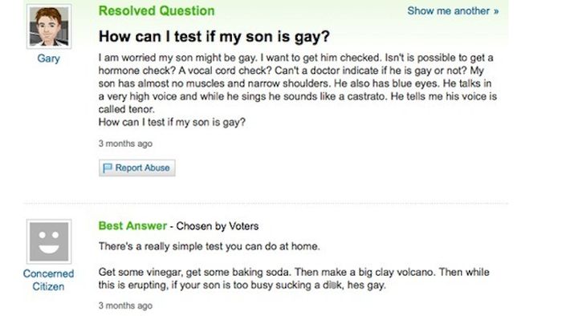The width and height of the screenshot is (562, 316).
Task: Click the word Citizen under the smiley avatar
Action: point(48,286)
